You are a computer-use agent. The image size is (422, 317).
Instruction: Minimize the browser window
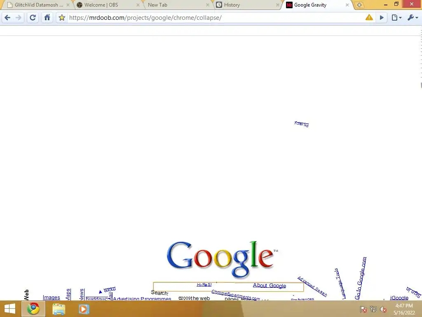[x=385, y=5]
